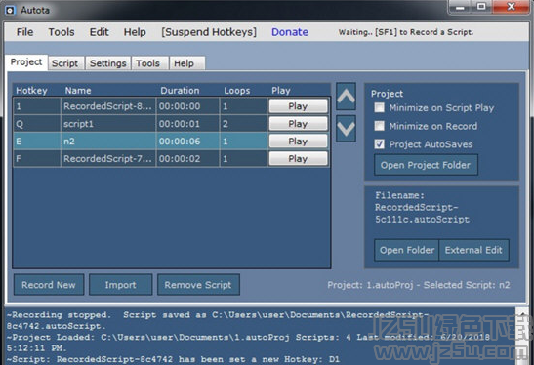Enable Minimize on Script Play checkbox
The height and width of the screenshot is (365, 534).
click(380, 108)
